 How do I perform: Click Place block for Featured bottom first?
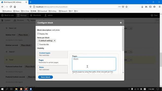tap(30, 66)
